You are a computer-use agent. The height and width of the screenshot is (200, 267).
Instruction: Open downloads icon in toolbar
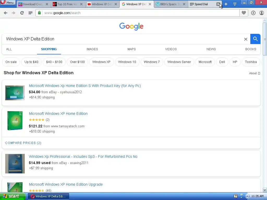pyautogui.click(x=253, y=13)
